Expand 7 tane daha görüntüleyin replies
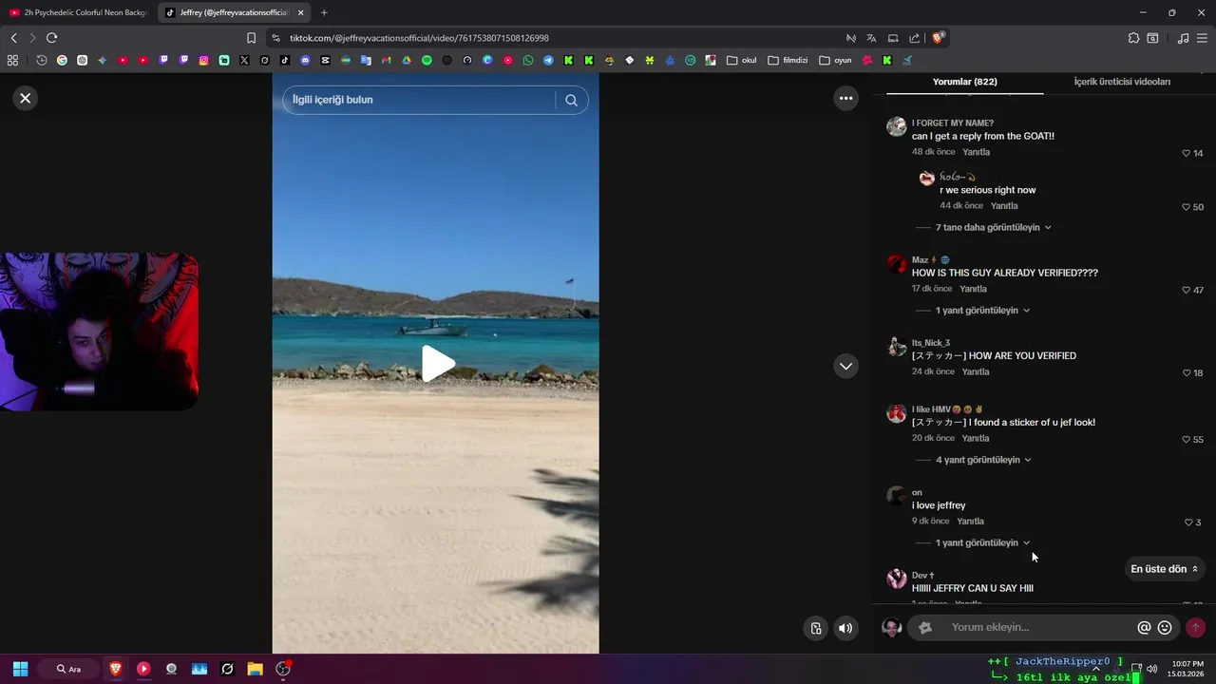Viewport: 1216px width, 684px height. (994, 227)
